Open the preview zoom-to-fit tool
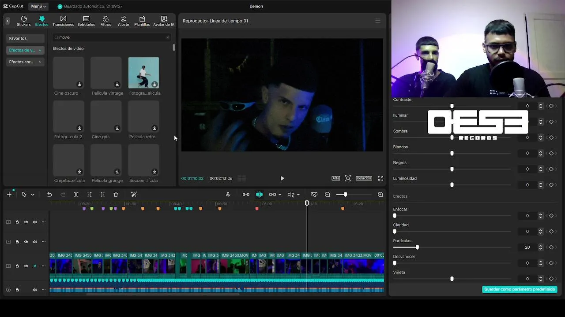Image resolution: width=565 pixels, height=317 pixels. tap(348, 178)
